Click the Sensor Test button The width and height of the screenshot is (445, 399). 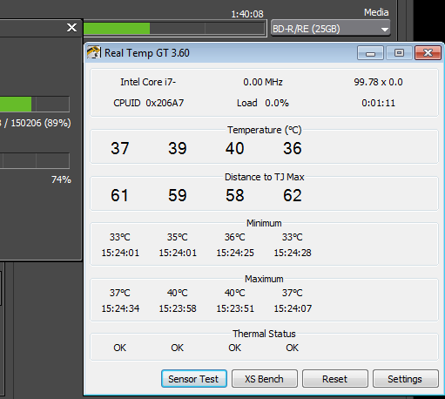click(x=194, y=379)
